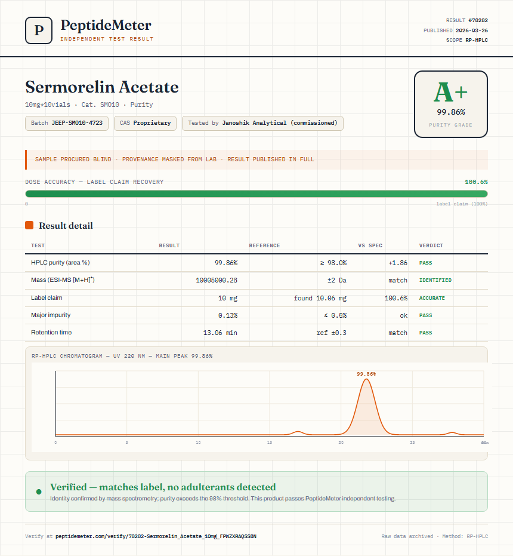This screenshot has width=513, height=556.
Task: Click the A+ purity grade badge
Action: pos(450,104)
